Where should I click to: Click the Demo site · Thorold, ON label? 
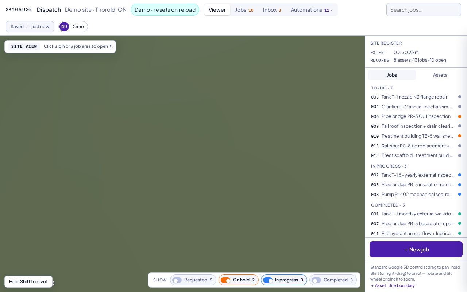[x=96, y=10]
